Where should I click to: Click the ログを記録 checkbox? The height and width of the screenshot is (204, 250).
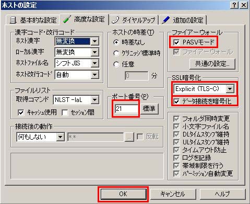176,158
